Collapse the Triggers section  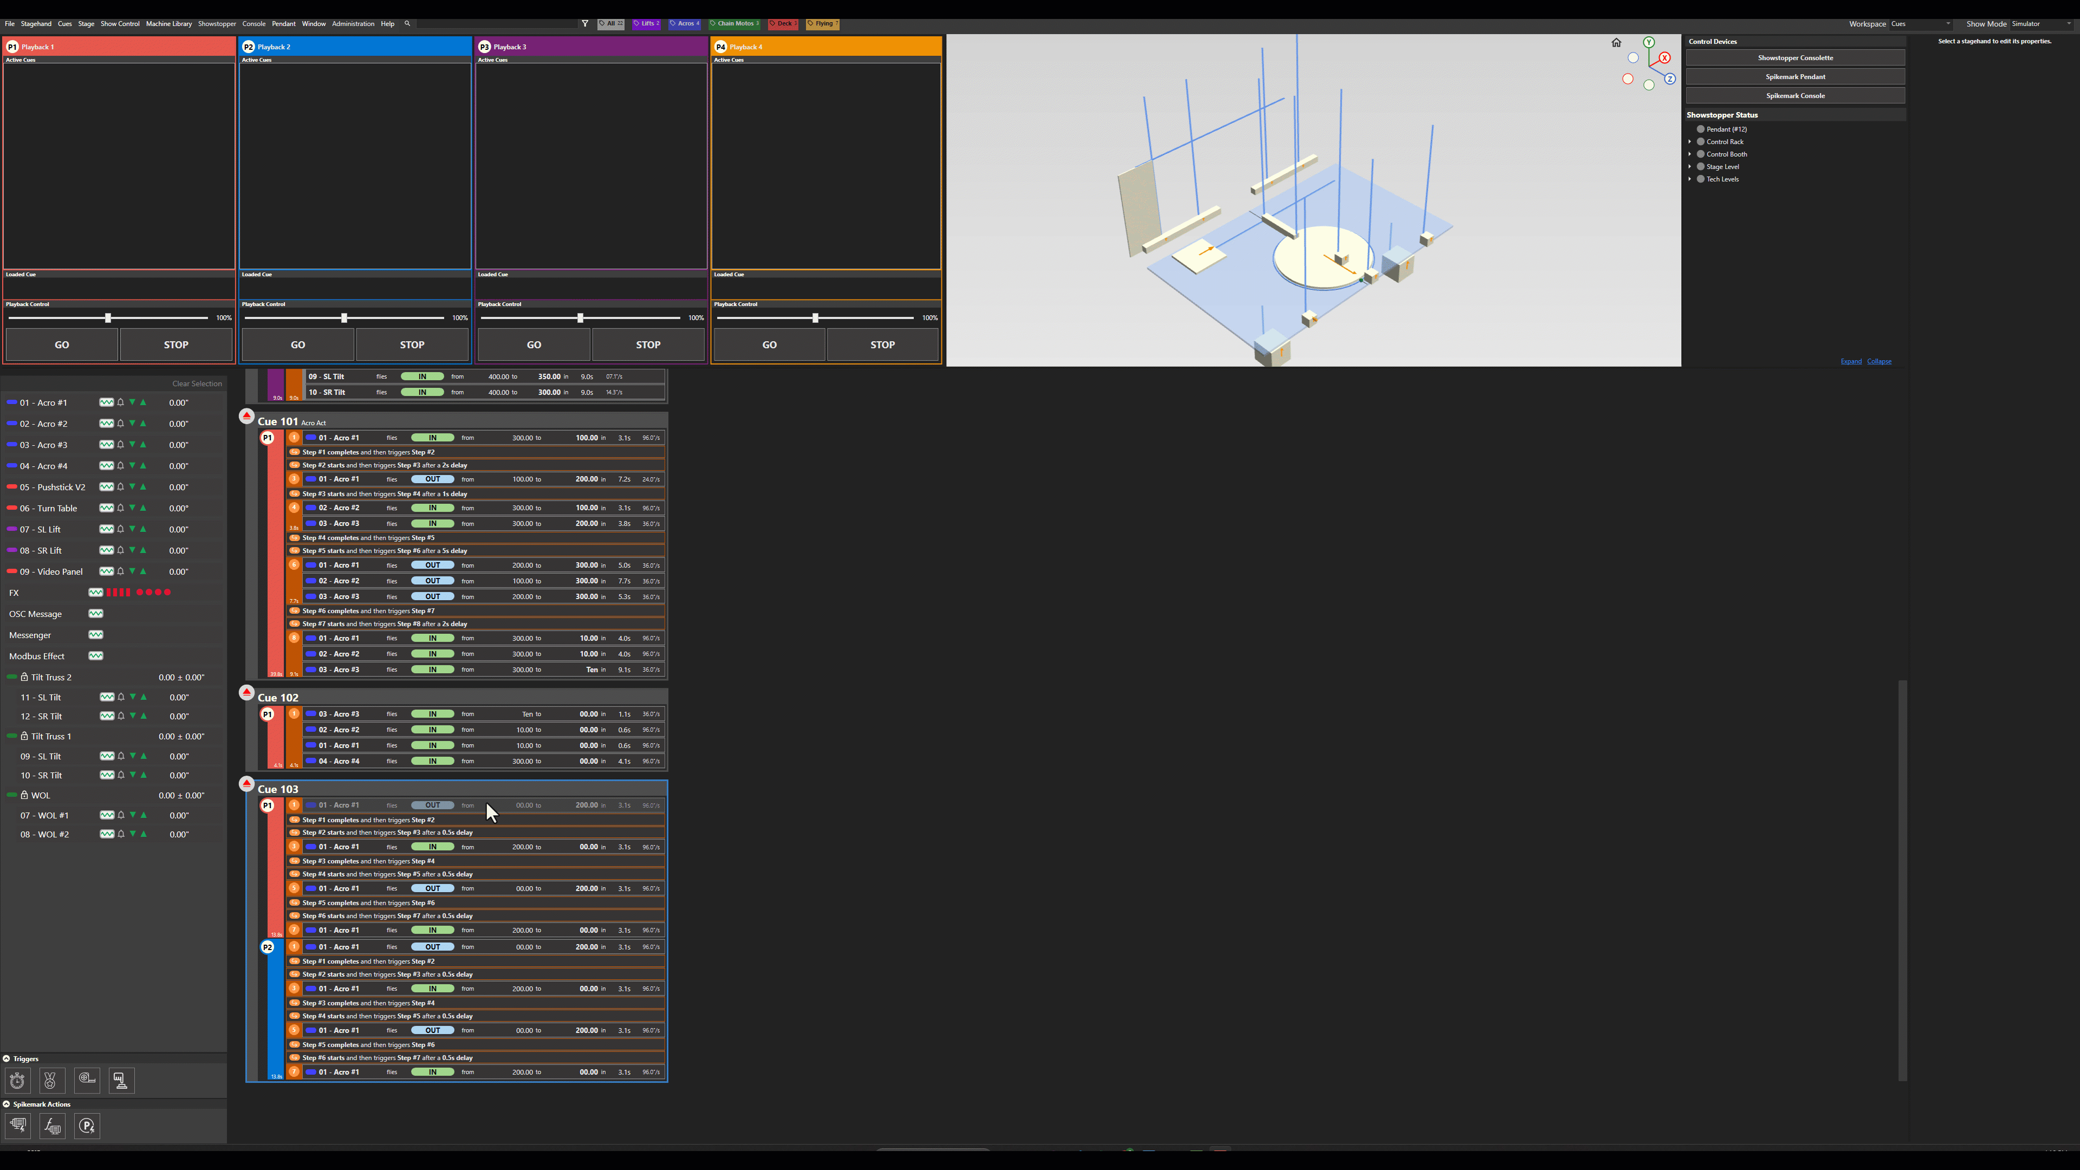(x=6, y=1058)
